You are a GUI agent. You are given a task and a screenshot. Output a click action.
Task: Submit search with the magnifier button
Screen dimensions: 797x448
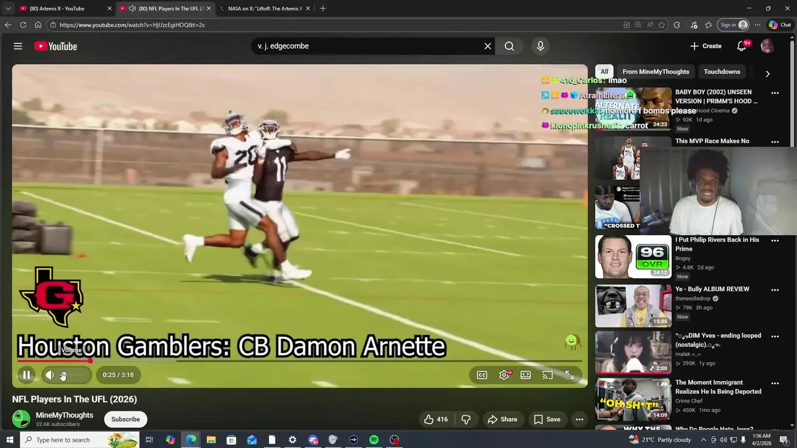point(509,46)
